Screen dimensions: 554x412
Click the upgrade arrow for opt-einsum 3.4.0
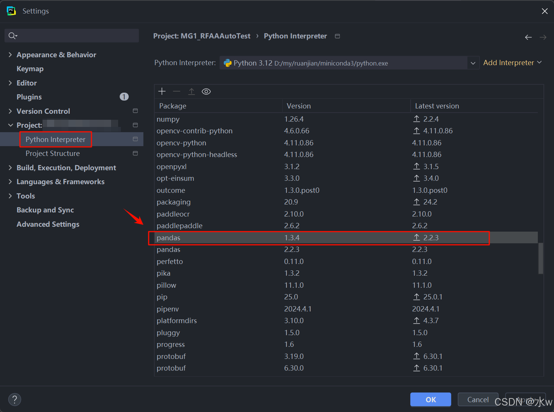click(417, 178)
